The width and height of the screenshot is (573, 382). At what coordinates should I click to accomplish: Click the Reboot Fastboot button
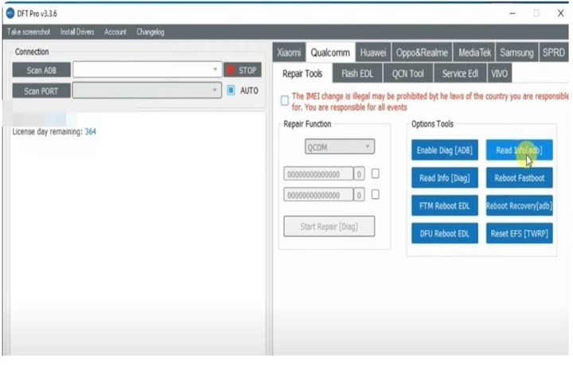519,177
